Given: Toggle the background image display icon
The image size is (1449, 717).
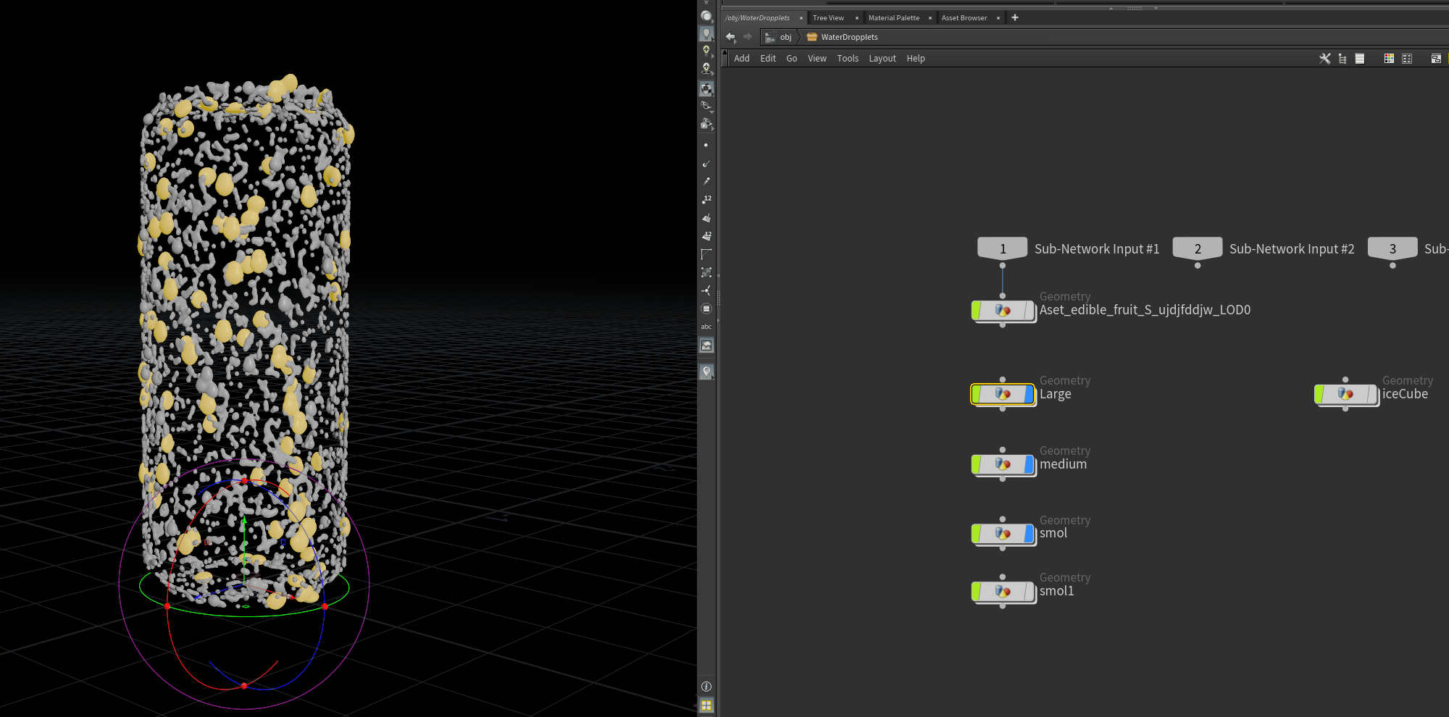Looking at the screenshot, I should (x=706, y=345).
